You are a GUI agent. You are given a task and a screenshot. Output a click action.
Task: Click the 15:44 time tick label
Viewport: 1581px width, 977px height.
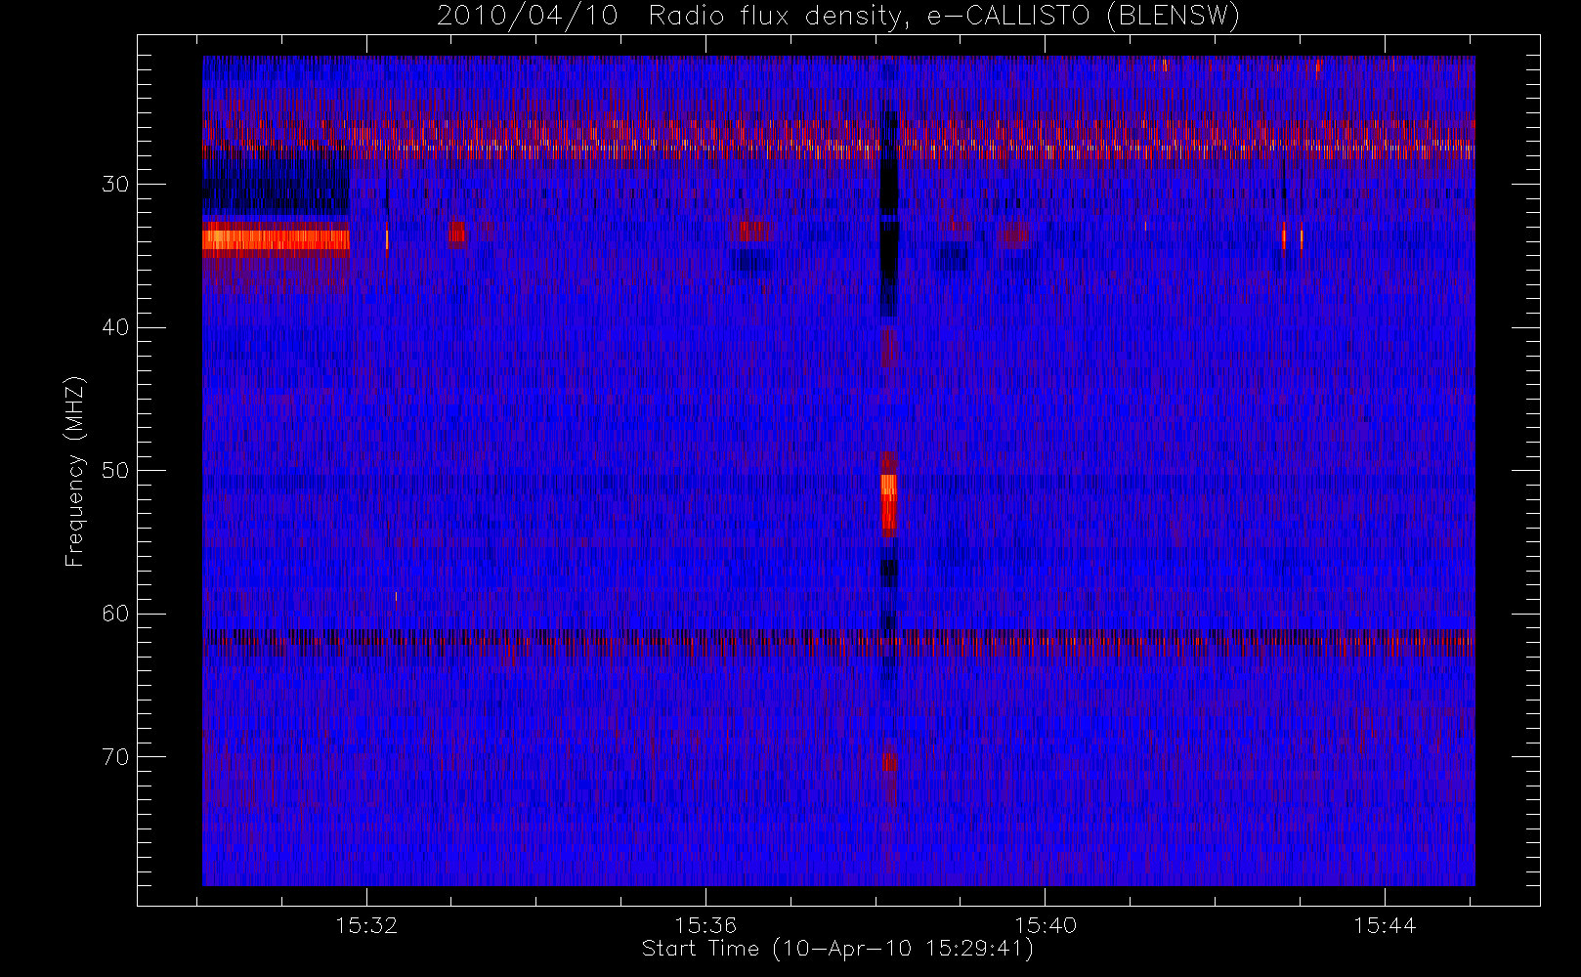(x=1385, y=925)
